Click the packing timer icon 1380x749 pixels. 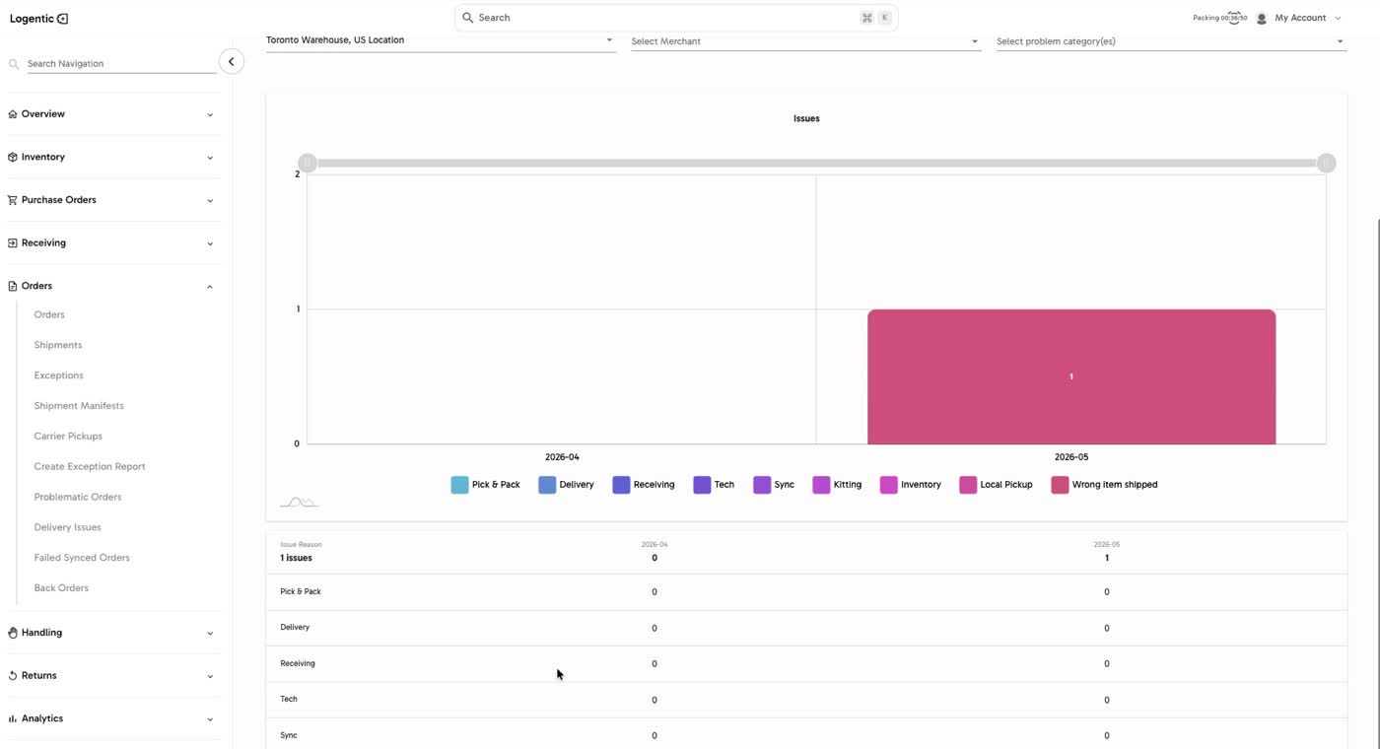1233,17
